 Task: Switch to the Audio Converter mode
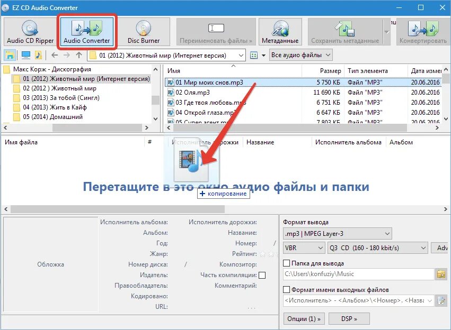(x=86, y=32)
